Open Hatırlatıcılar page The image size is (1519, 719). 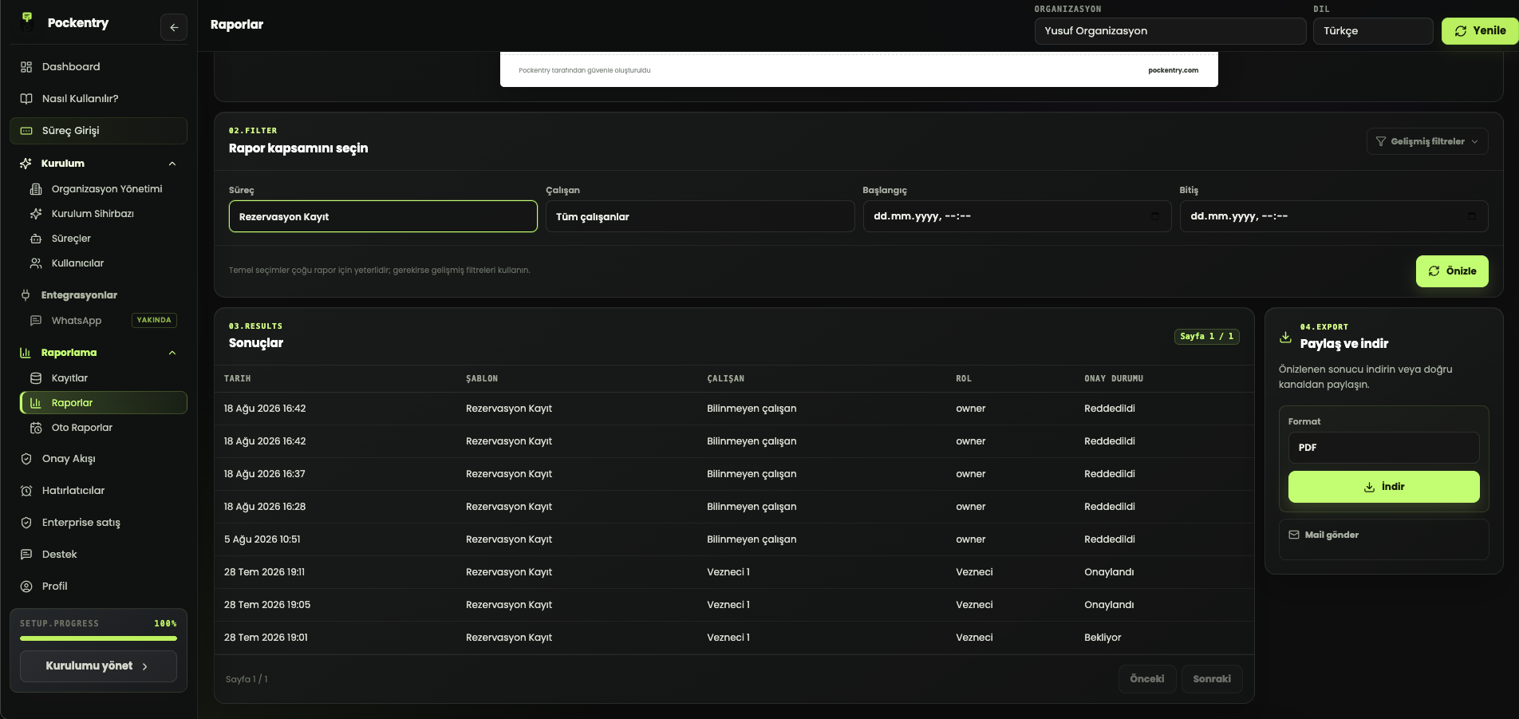tap(98, 491)
